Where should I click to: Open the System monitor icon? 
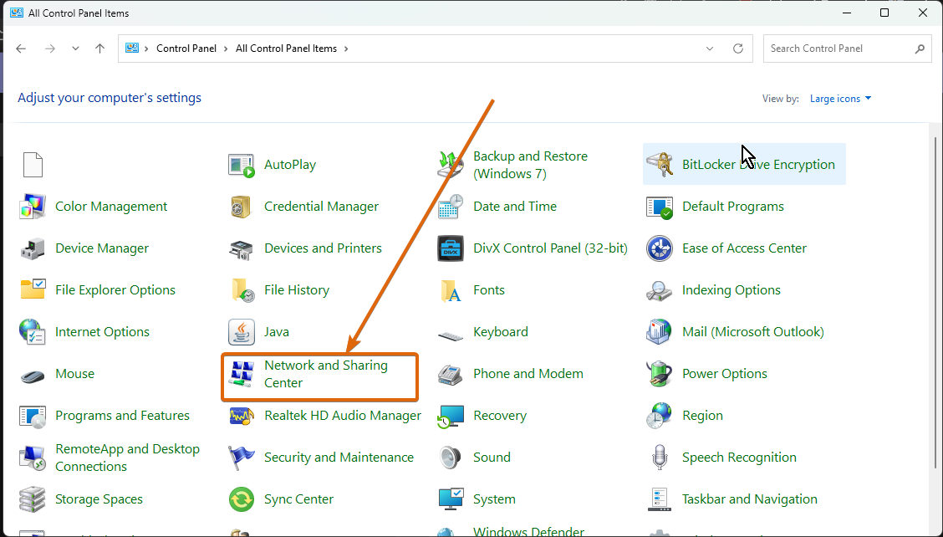[x=451, y=499]
